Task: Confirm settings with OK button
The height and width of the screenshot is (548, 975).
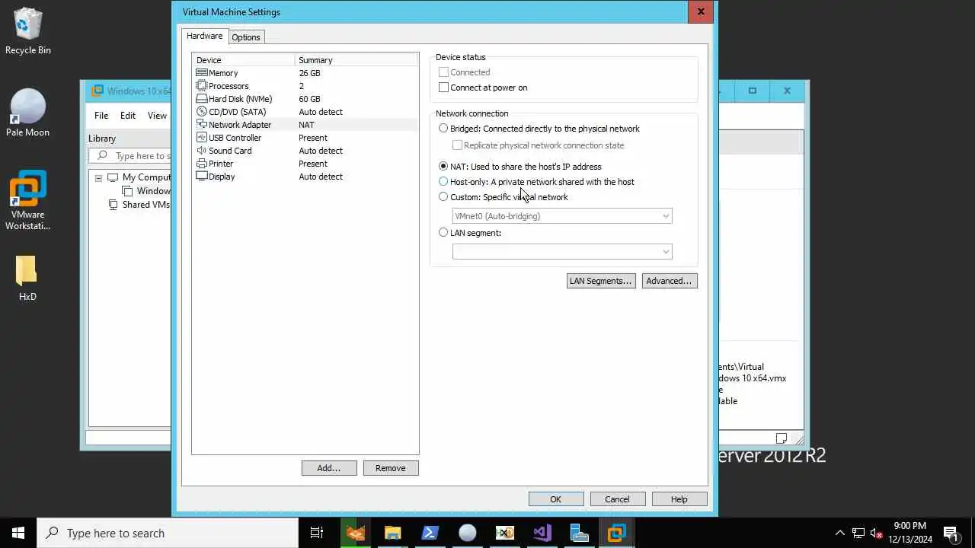Action: tap(556, 499)
